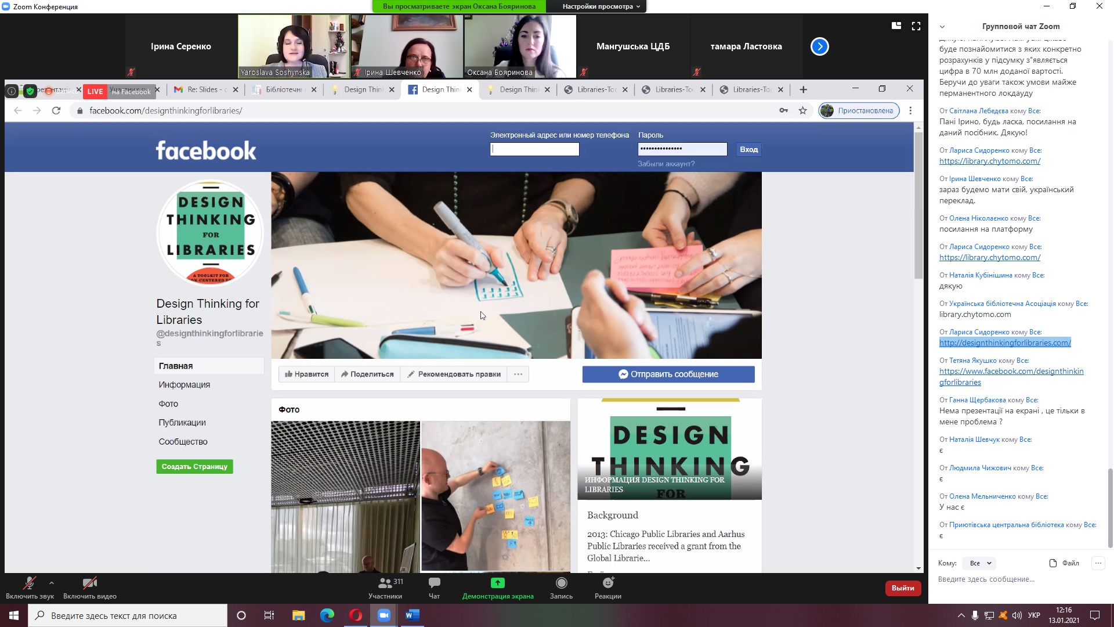
Task: Open page more actions ellipsis button
Action: point(518,374)
